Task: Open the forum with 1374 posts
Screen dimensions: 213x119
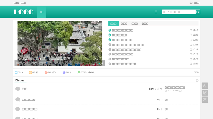Action: coord(24,89)
